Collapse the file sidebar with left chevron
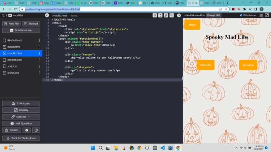 point(47,15)
